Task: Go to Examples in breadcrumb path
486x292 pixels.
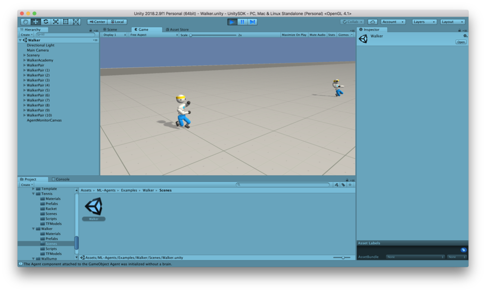Action: point(129,191)
